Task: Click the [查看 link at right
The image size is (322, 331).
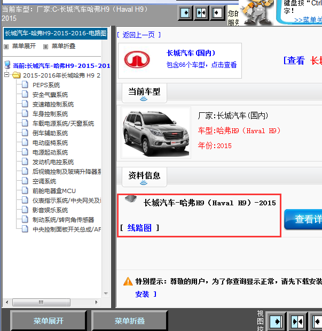Action: [x=294, y=60]
